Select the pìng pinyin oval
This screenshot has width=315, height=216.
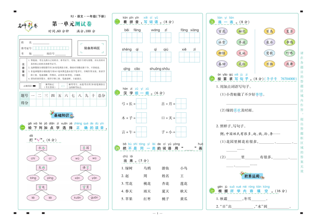coord(50,178)
